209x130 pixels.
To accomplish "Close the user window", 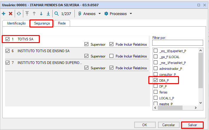I will point(205,5).
